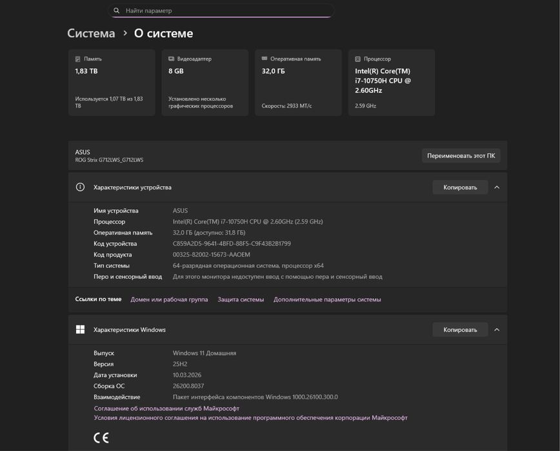Copy Windows specifications with Копировать
Image resolution: width=560 pixels, height=451 pixels.
[x=460, y=330]
